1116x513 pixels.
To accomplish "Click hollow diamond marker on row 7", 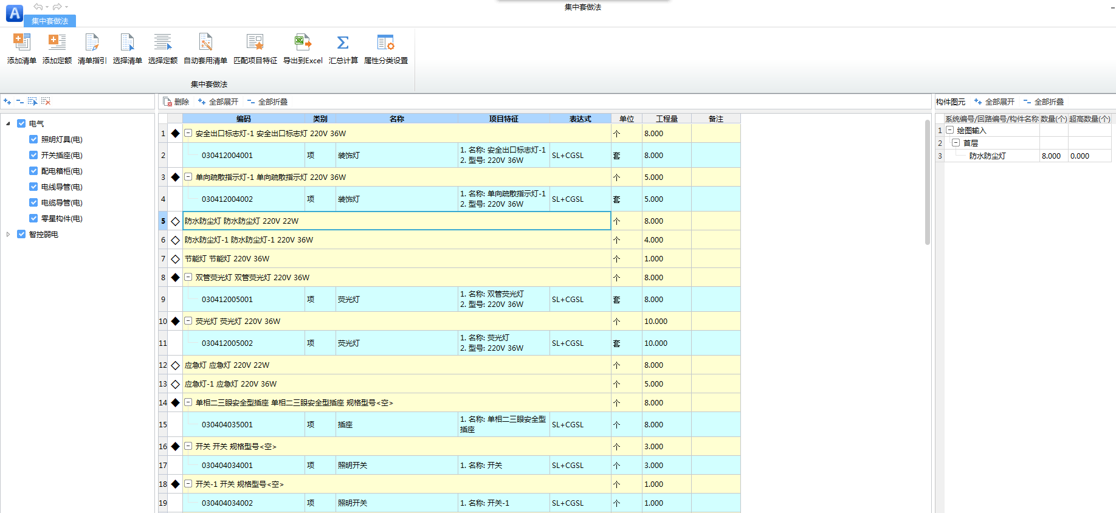I will [x=175, y=259].
